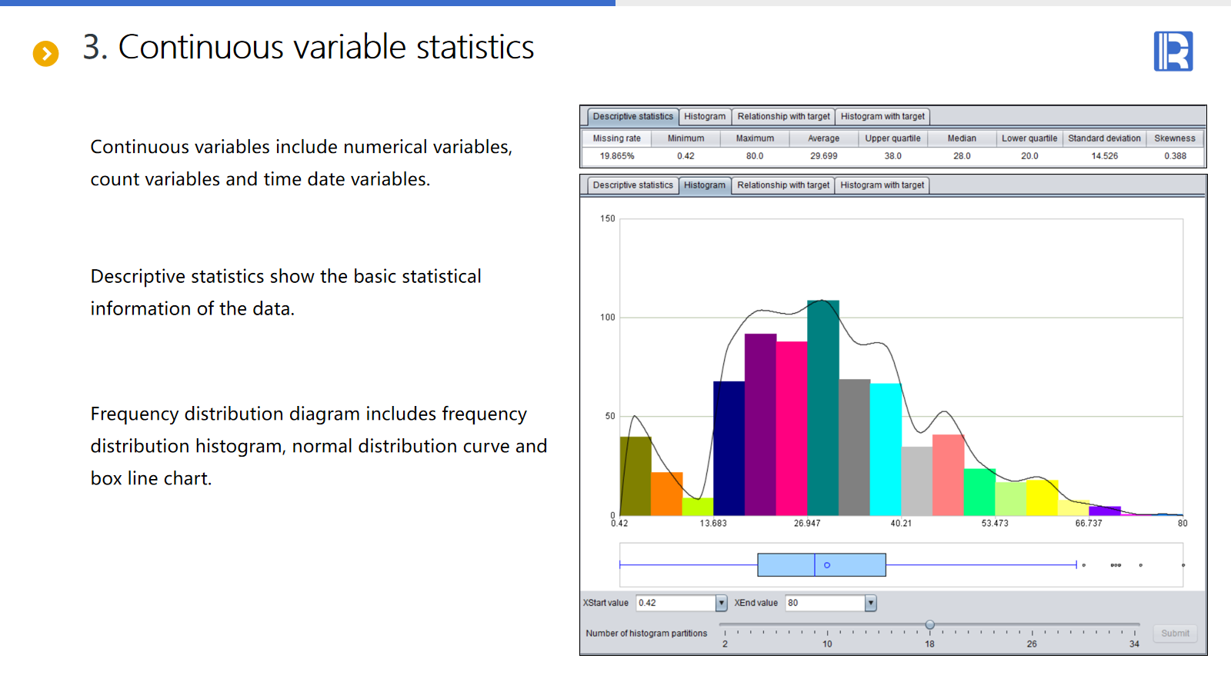Screen dimensions: 1231x692
Task: Click the XStart value field showing 0.42
Action: click(676, 603)
